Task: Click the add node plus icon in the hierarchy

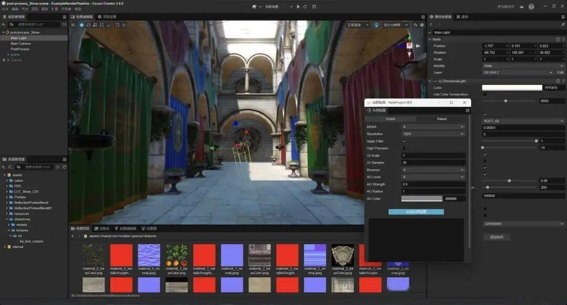Action: (4, 25)
